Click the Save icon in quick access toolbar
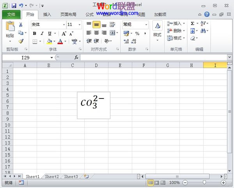This screenshot has width=234, height=188. tap(14, 6)
